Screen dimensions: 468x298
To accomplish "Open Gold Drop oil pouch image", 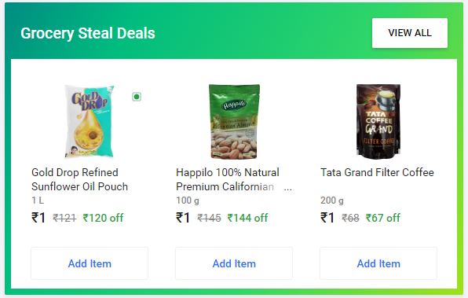I will pos(90,121).
